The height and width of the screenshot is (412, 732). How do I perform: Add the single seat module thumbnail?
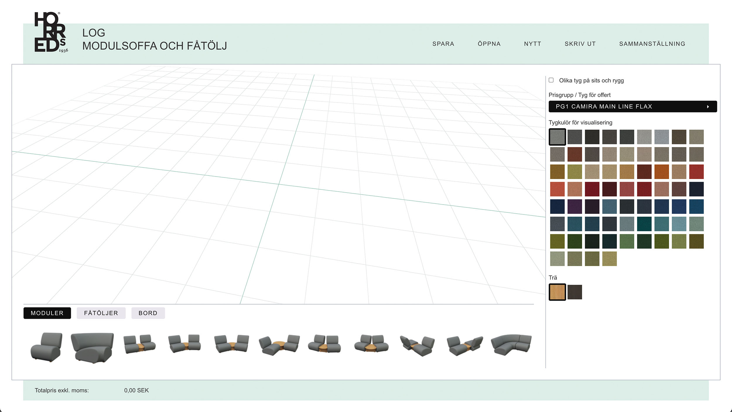click(47, 347)
